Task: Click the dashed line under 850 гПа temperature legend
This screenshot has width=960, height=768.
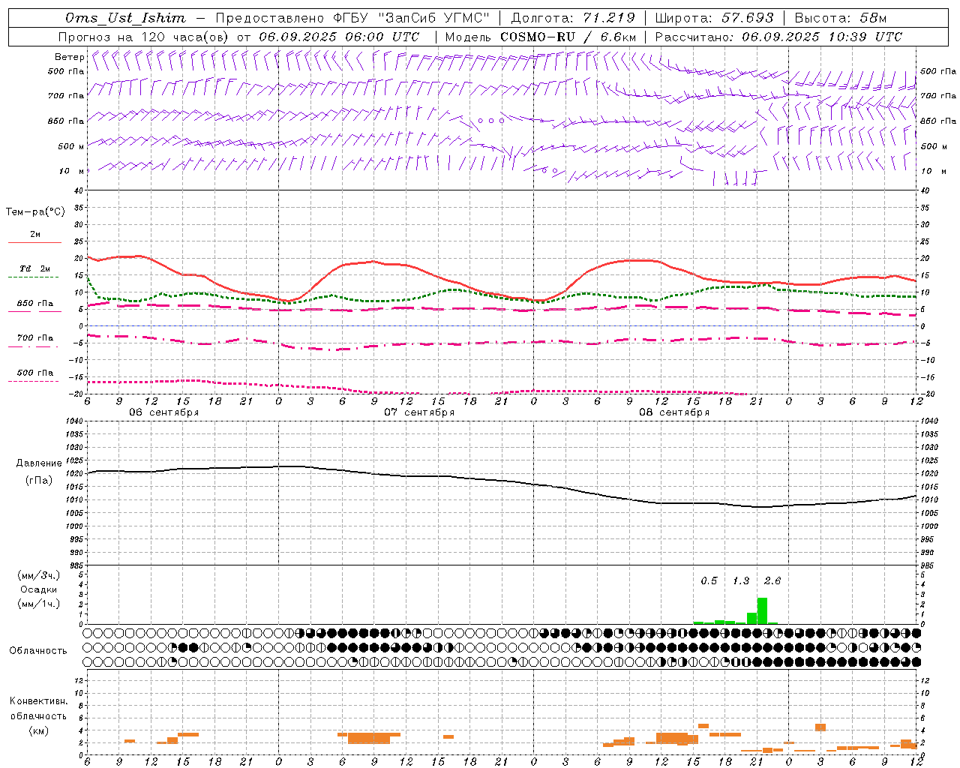Action: (x=34, y=311)
